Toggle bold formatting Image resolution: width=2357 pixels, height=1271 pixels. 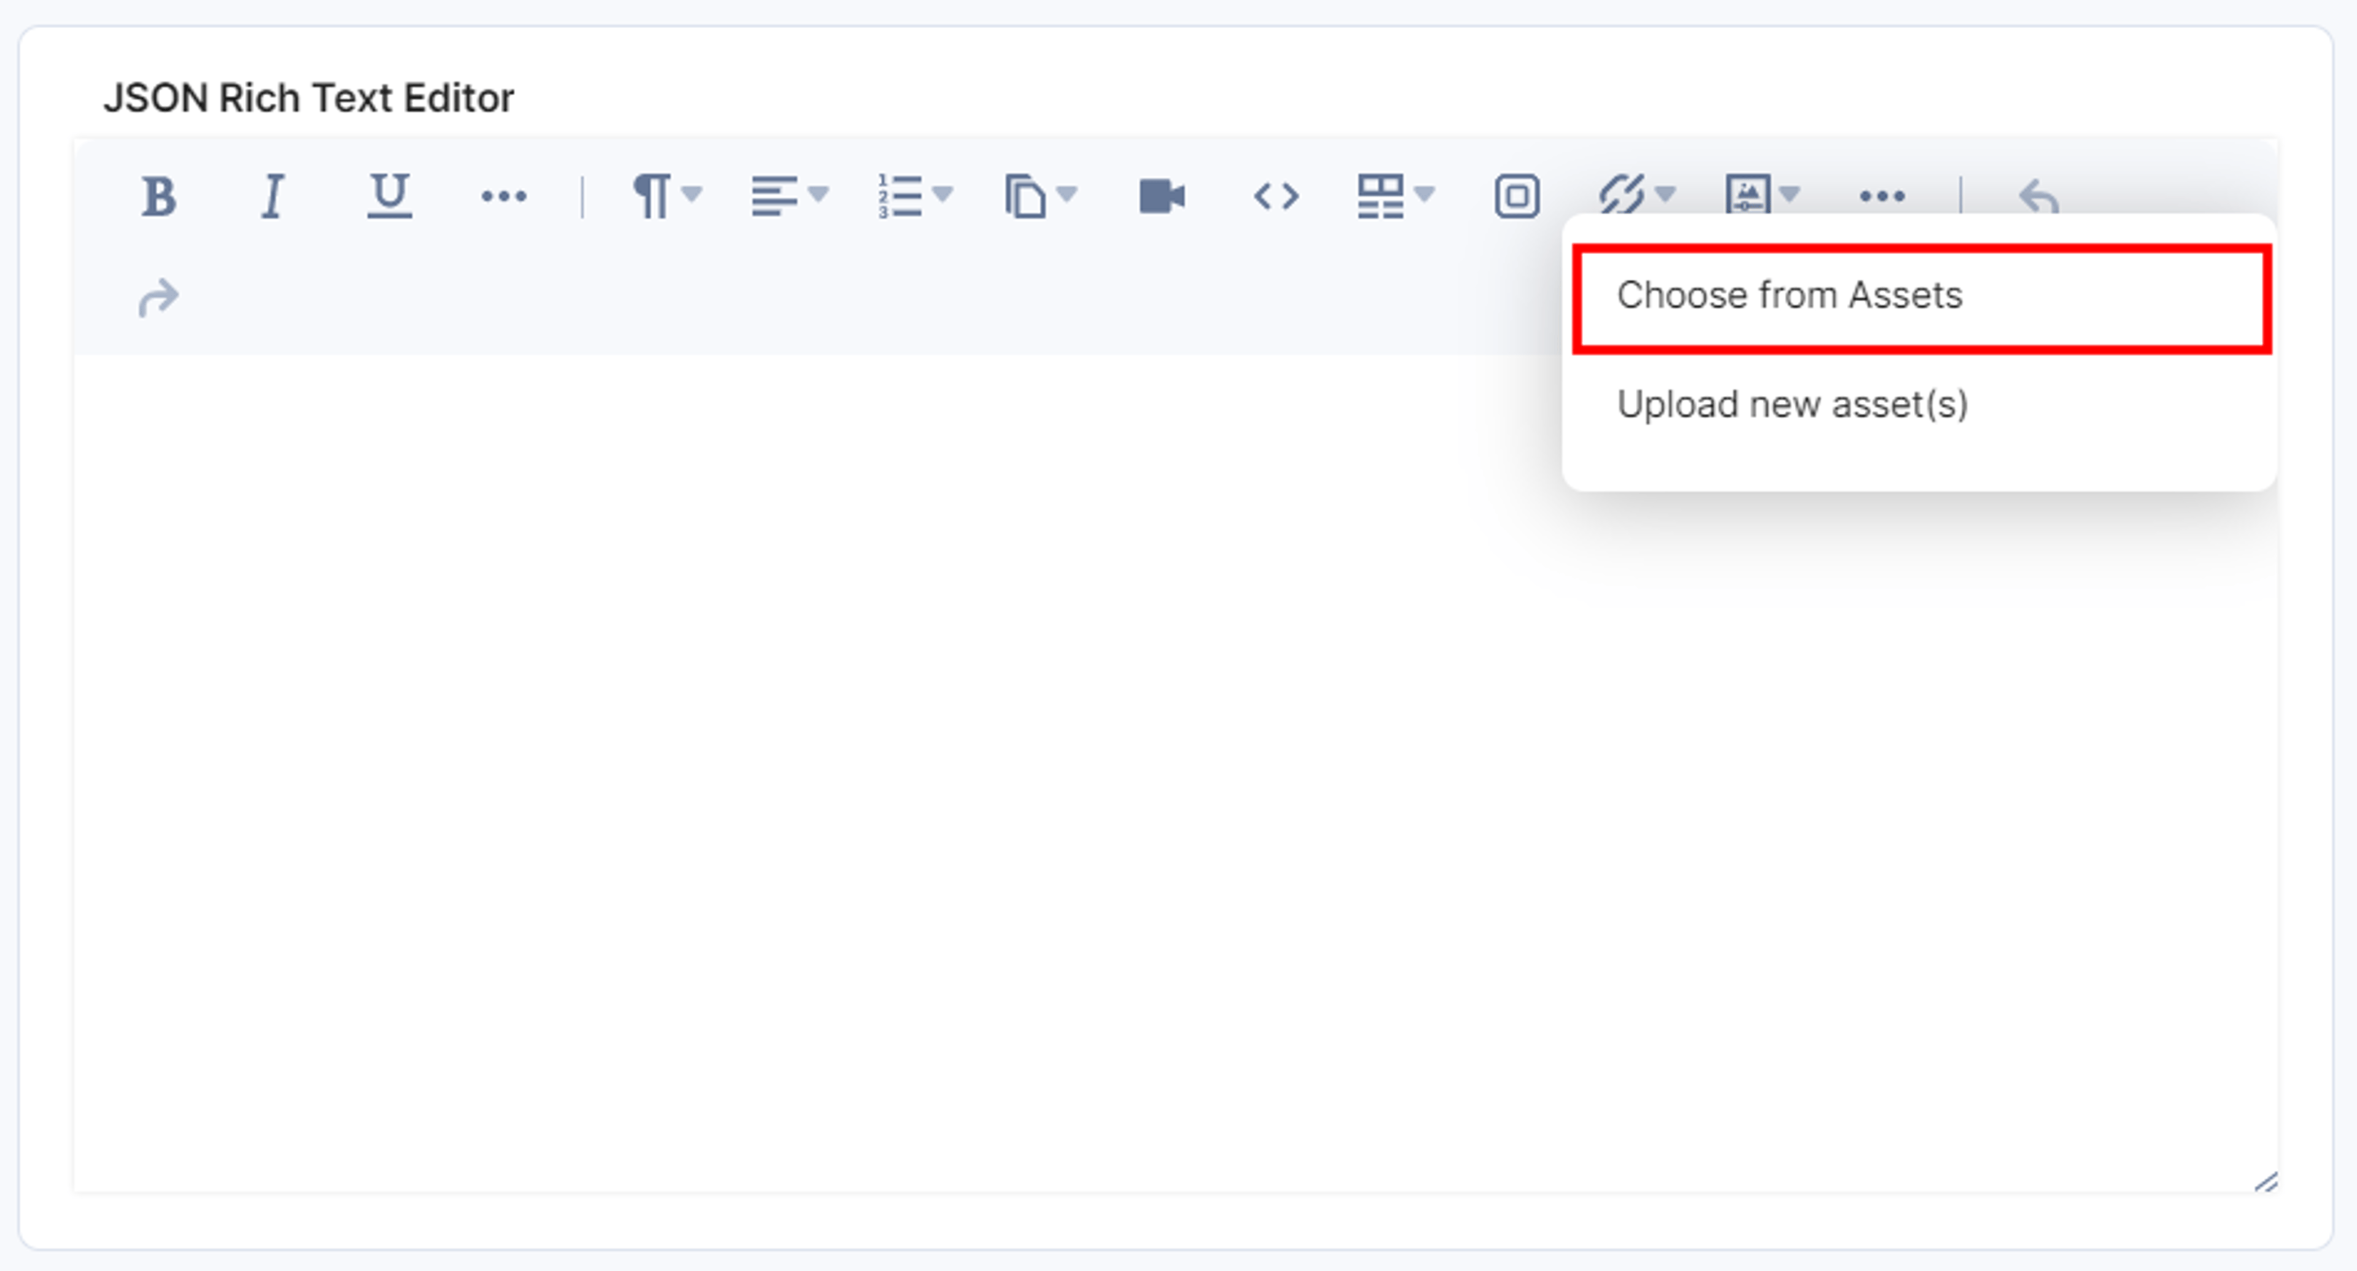[158, 196]
